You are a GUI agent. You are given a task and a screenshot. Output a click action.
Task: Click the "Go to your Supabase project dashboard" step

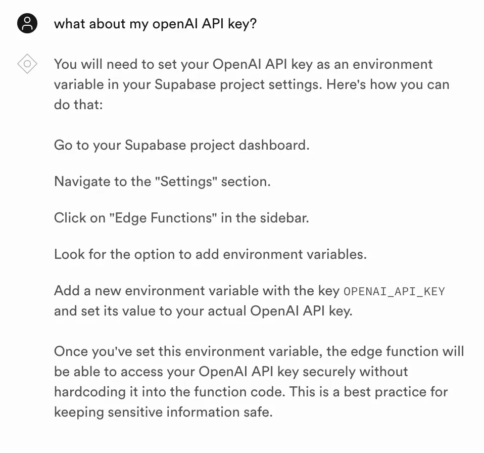click(182, 145)
